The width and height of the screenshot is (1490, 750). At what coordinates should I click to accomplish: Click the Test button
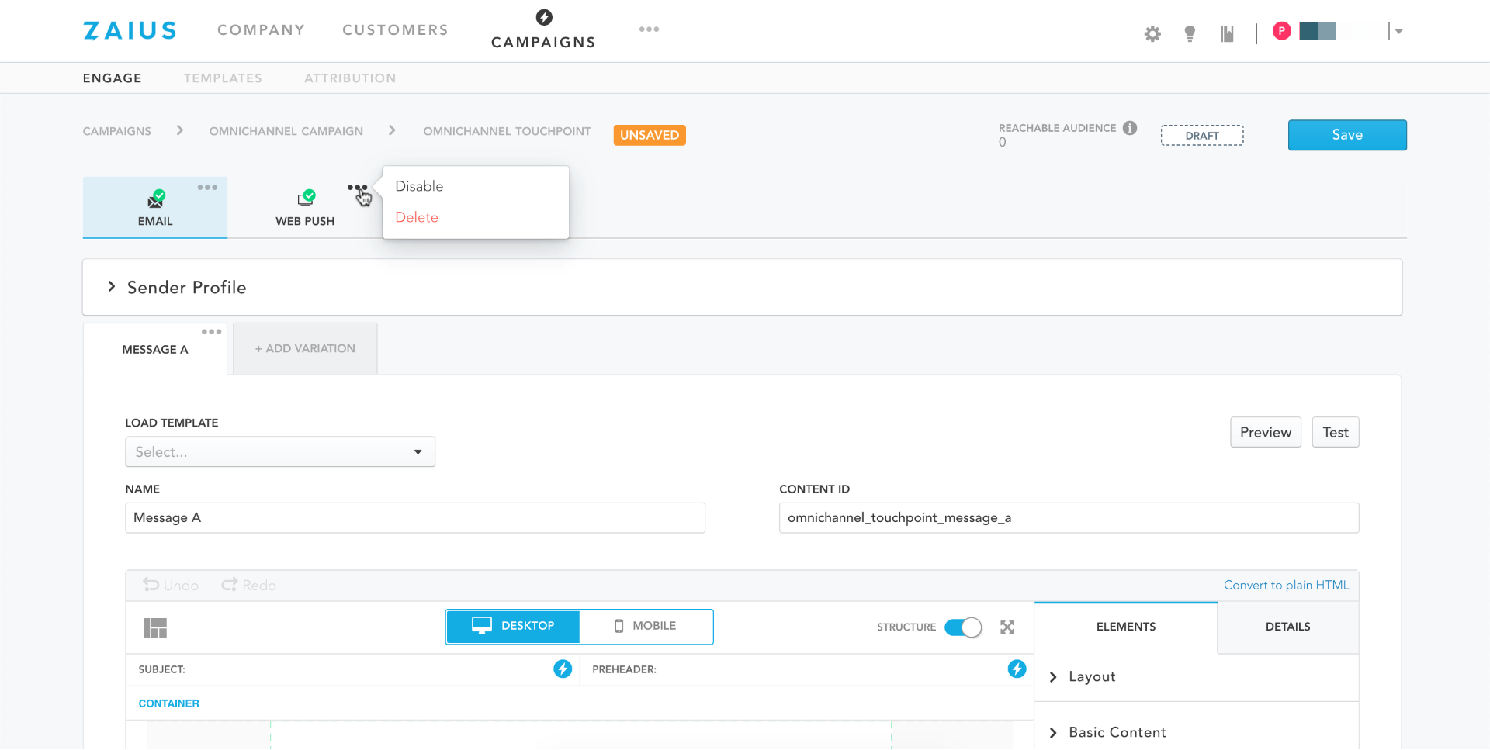pyautogui.click(x=1336, y=432)
